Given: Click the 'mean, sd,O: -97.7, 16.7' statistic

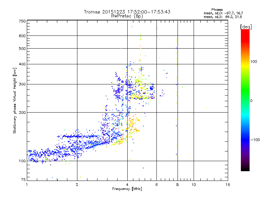Looking at the screenshot, I should coord(223,13).
